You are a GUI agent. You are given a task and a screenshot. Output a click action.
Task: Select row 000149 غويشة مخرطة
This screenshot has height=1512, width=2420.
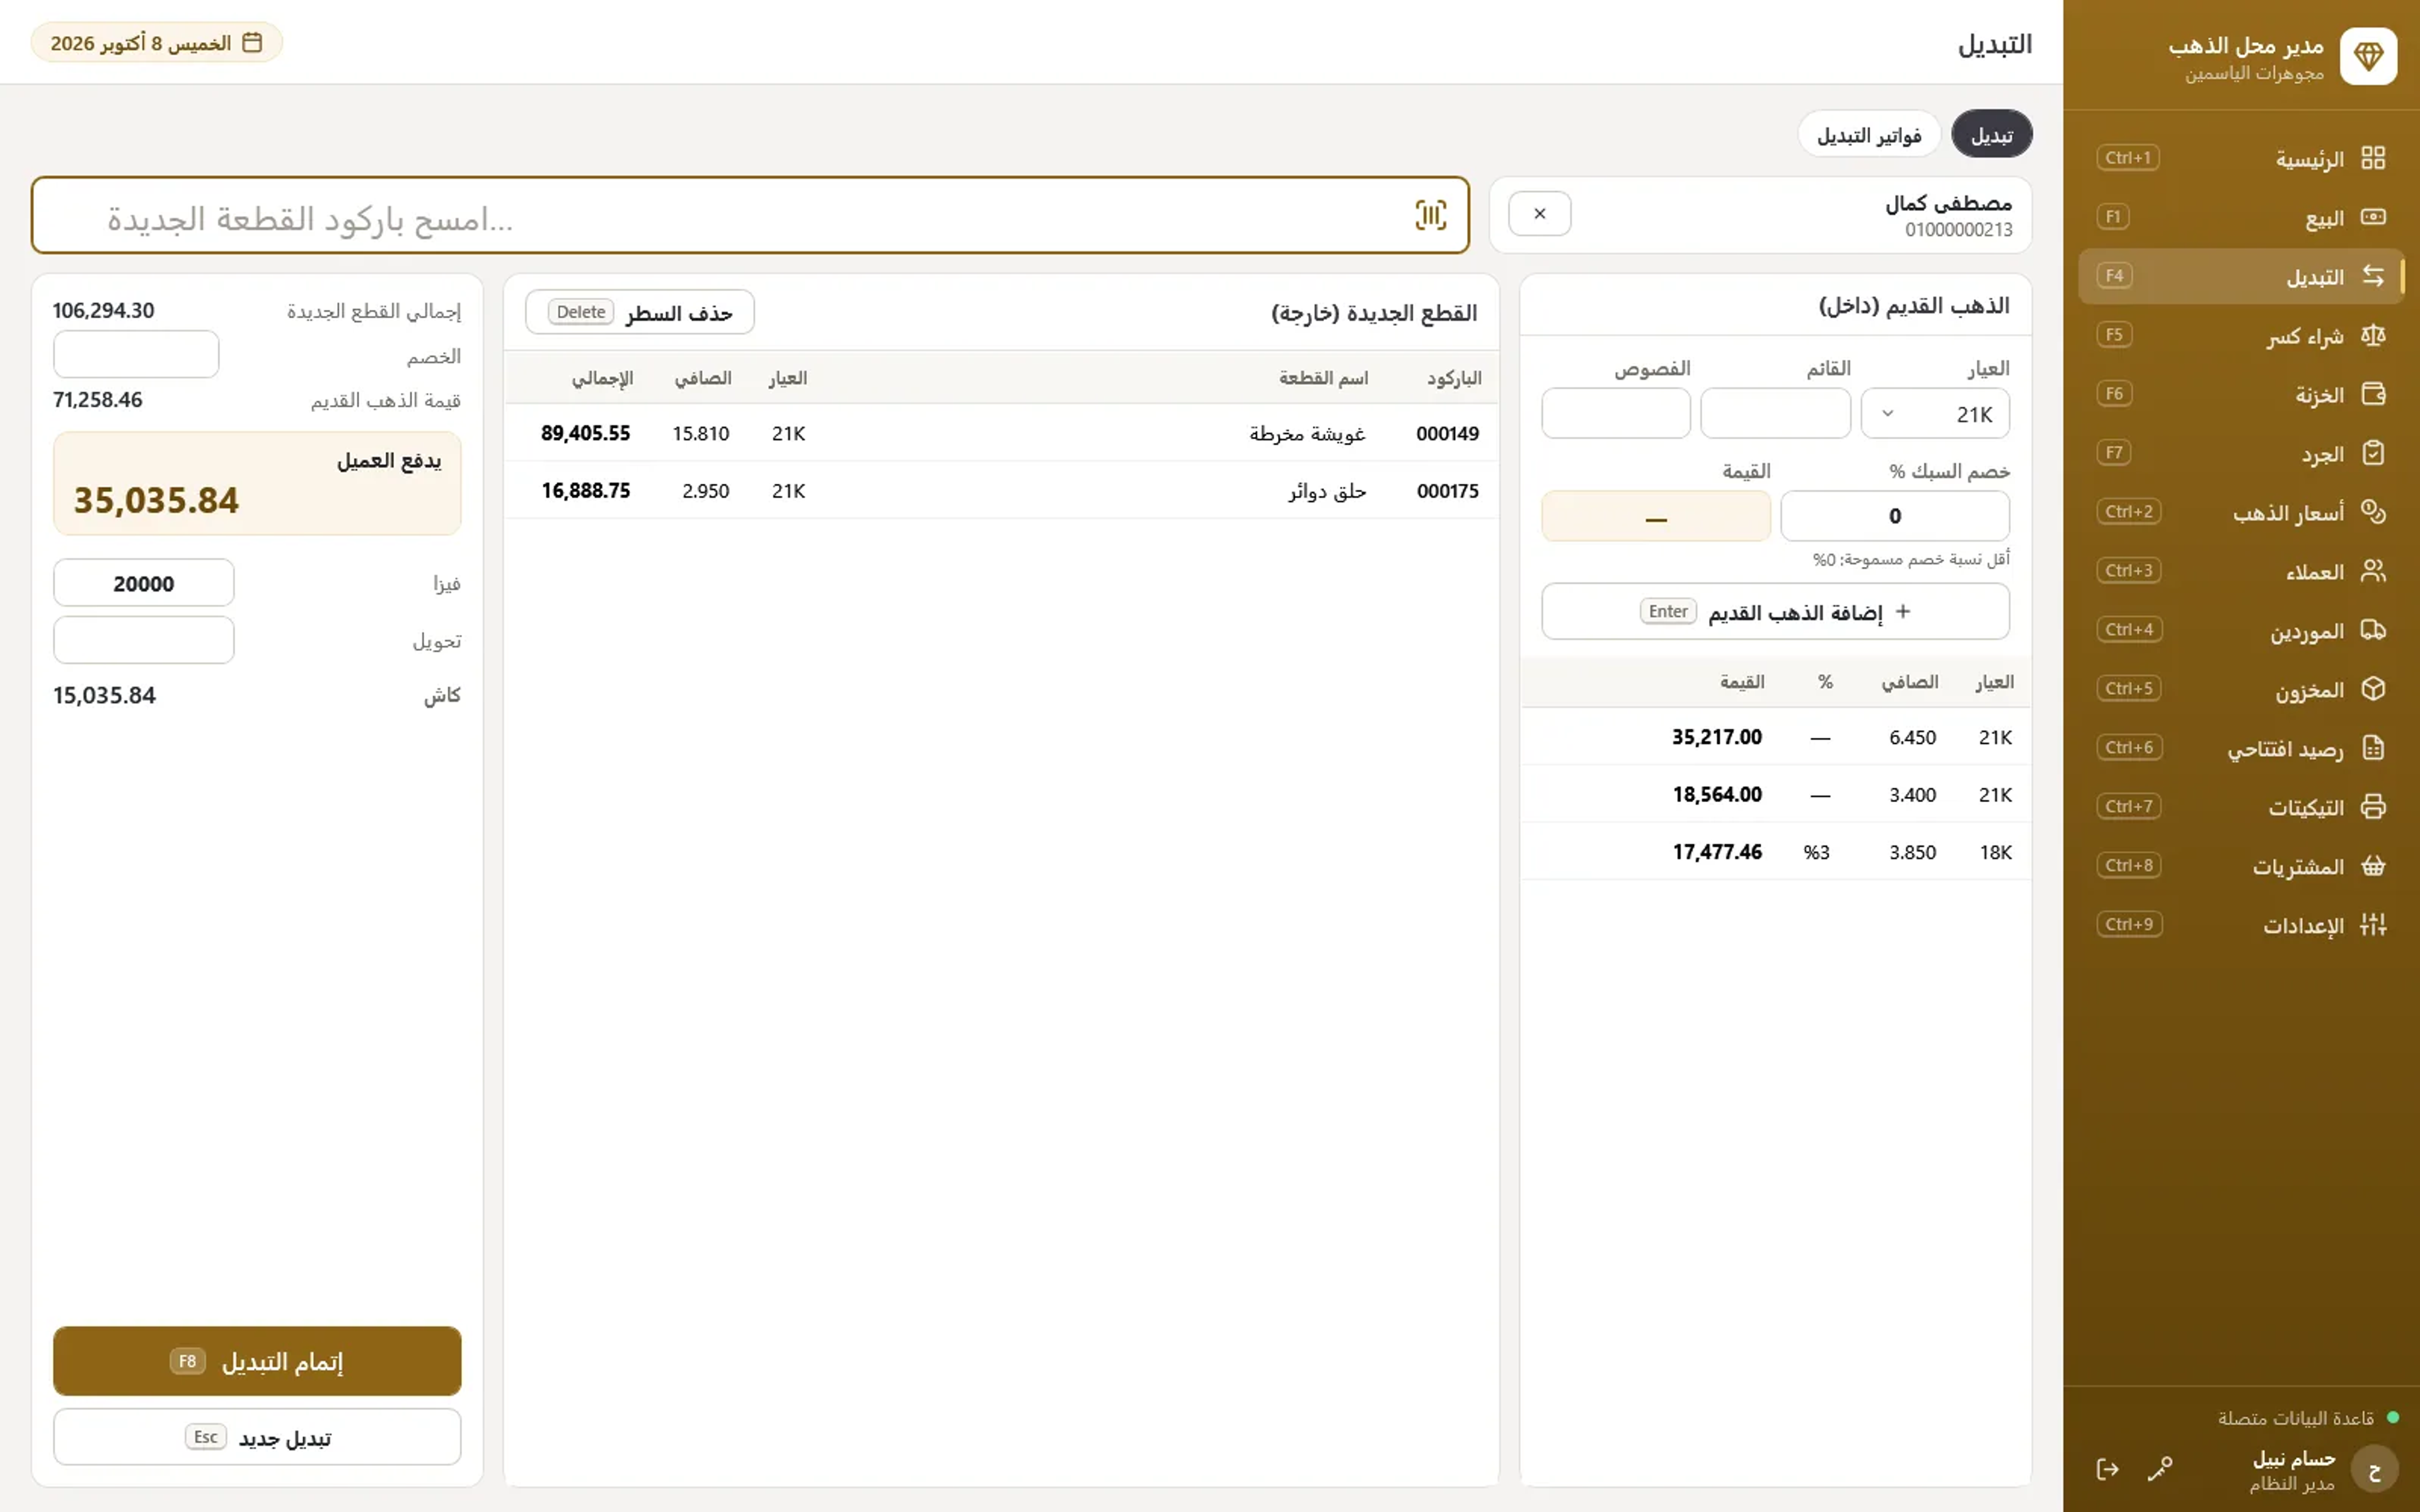point(1001,433)
